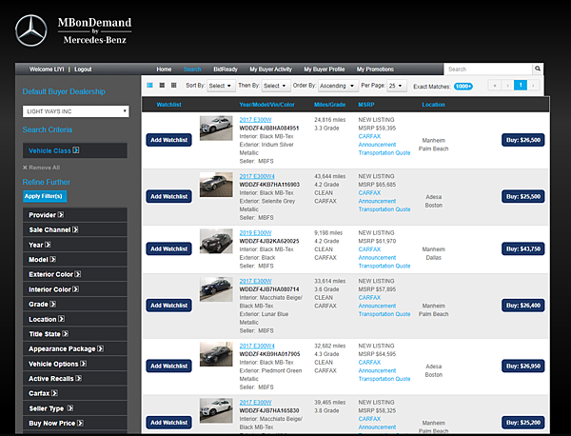
Task: Expand the Title State filter
Action: pyautogui.click(x=75, y=334)
